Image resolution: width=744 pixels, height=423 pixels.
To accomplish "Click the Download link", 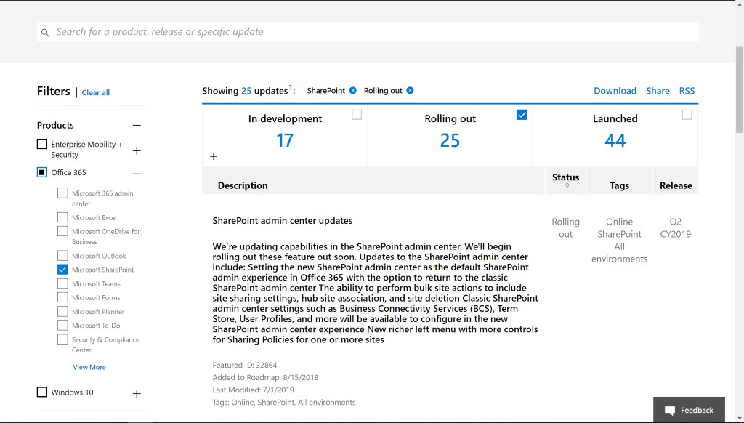I will tap(615, 91).
